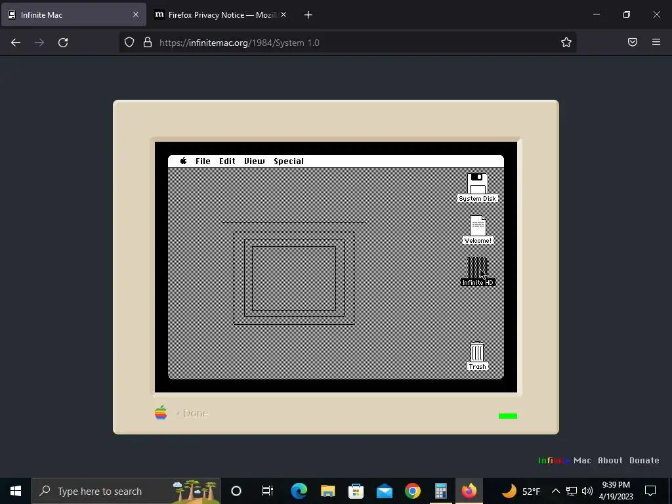Screen dimensions: 672x504
Task: Open the clock showing 9:39 PM
Action: tap(616, 491)
